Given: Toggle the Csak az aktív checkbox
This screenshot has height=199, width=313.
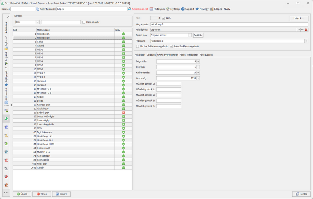Looking at the screenshot, I should click(84, 22).
